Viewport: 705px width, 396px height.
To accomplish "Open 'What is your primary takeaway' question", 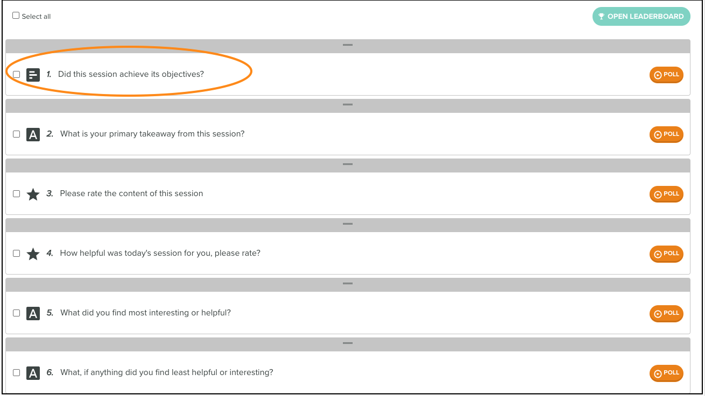I will pos(152,134).
